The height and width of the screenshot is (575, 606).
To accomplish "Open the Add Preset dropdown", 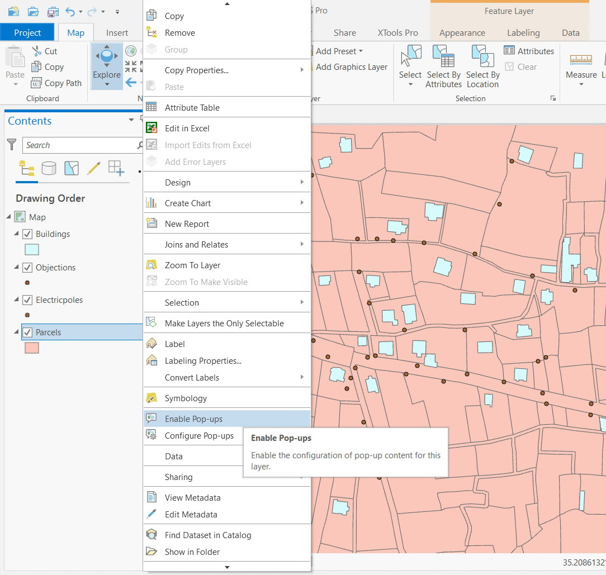I will 361,51.
